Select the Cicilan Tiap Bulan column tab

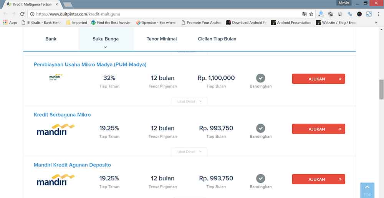(217, 39)
